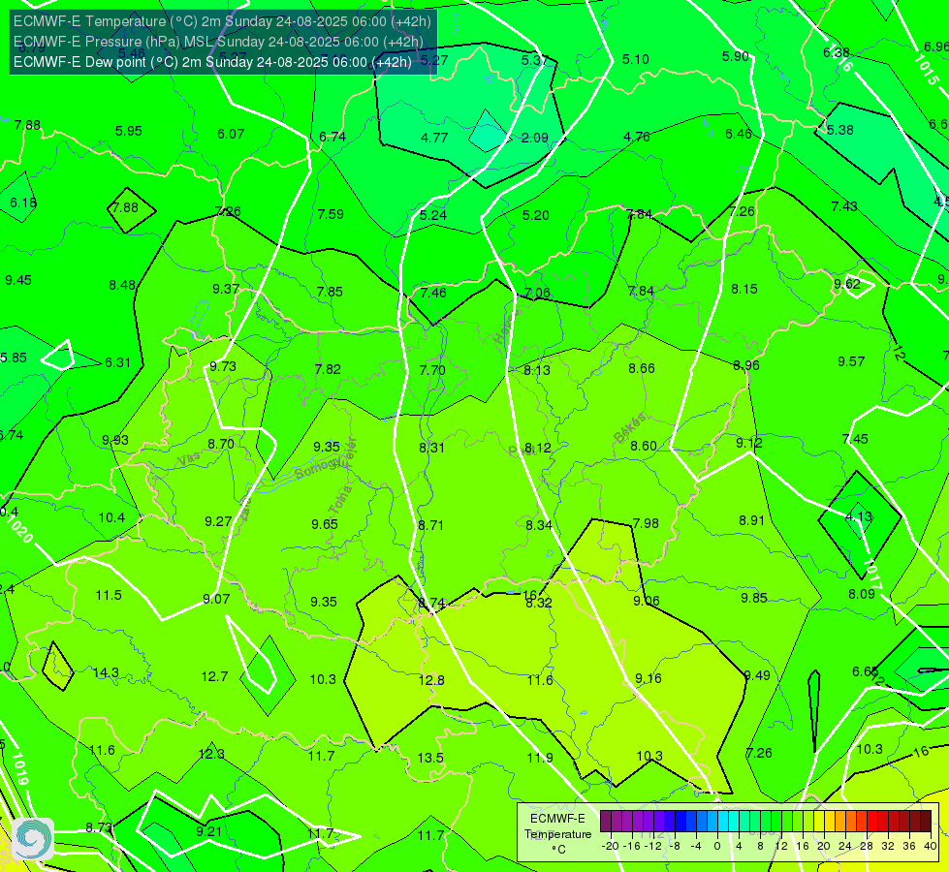Click the 9.73 temperature value
Image resolution: width=949 pixels, height=872 pixels.
click(223, 366)
